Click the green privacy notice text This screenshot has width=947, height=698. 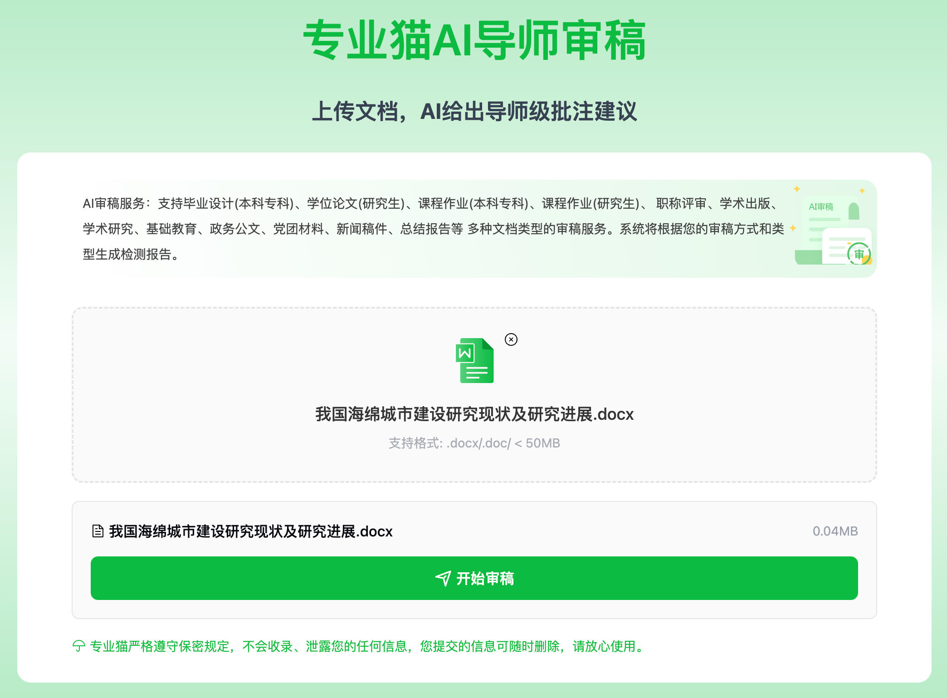367,646
